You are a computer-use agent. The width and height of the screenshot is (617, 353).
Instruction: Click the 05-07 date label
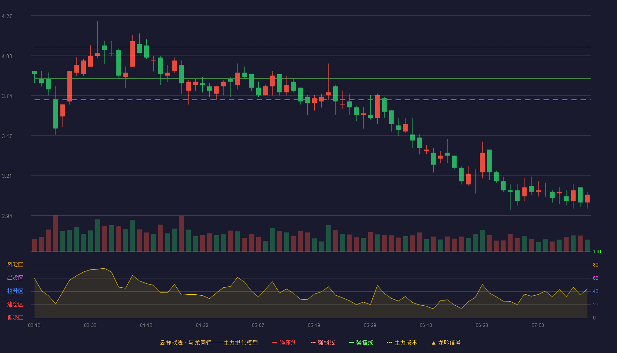(258, 325)
